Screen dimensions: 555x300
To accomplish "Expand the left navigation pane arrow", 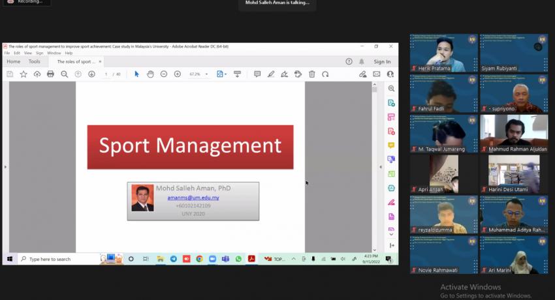I will point(5,167).
